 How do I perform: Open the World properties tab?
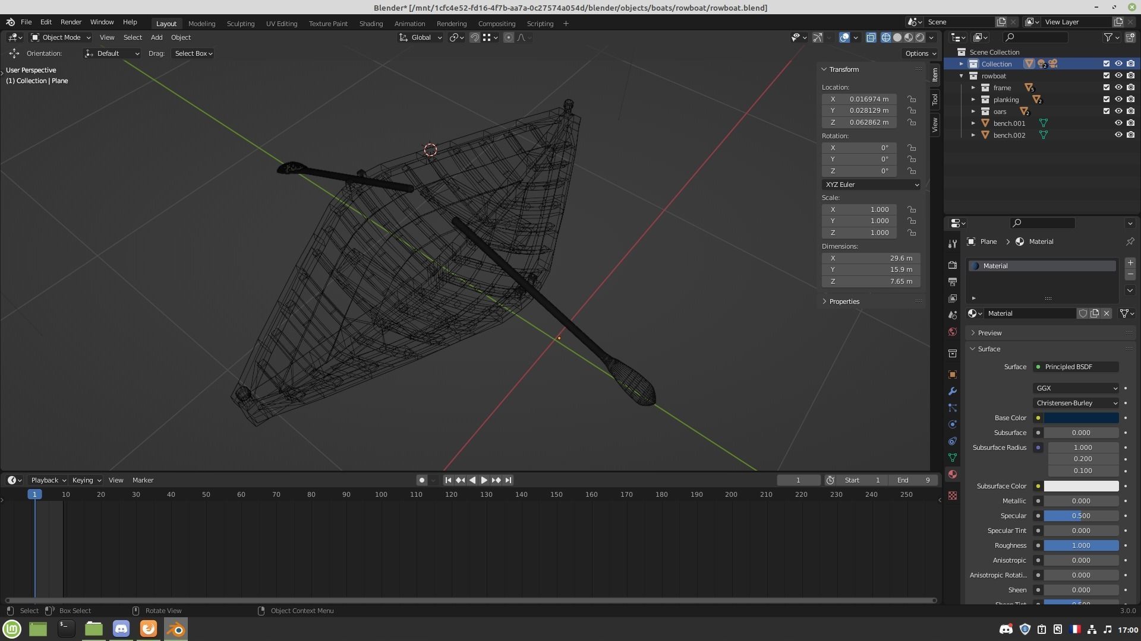(x=953, y=332)
